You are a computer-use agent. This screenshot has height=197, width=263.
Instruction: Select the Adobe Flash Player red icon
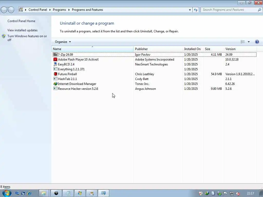click(x=55, y=60)
